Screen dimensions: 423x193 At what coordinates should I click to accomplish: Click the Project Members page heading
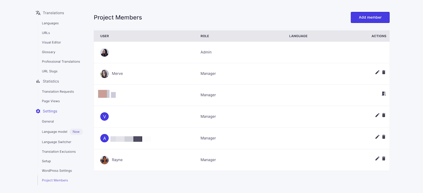(118, 17)
